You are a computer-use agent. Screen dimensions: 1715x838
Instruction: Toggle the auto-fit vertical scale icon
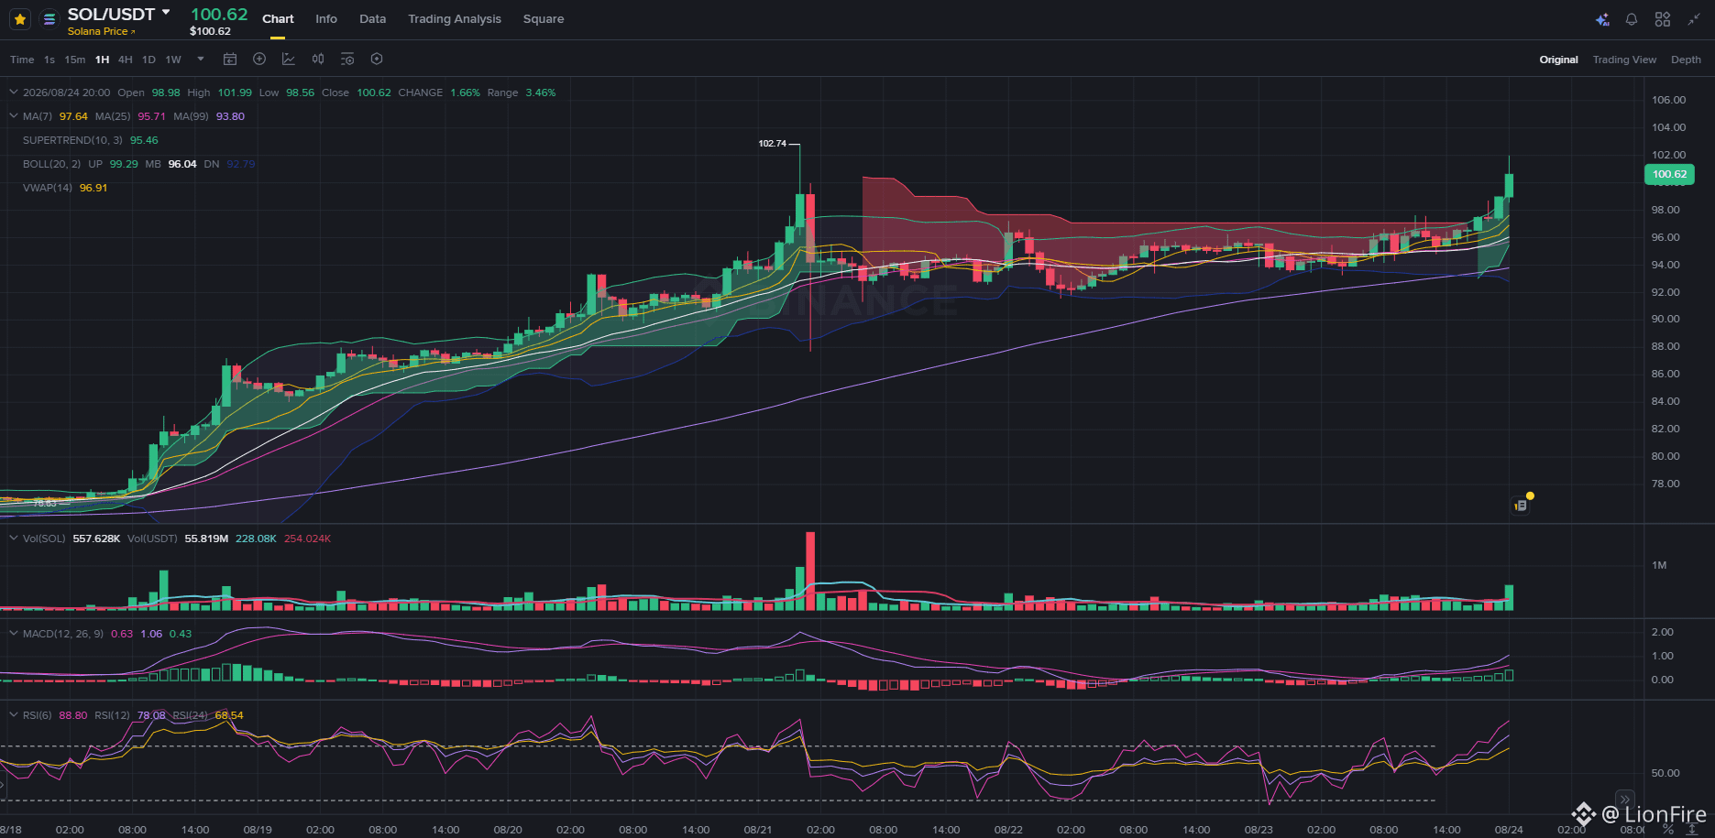click(1692, 830)
